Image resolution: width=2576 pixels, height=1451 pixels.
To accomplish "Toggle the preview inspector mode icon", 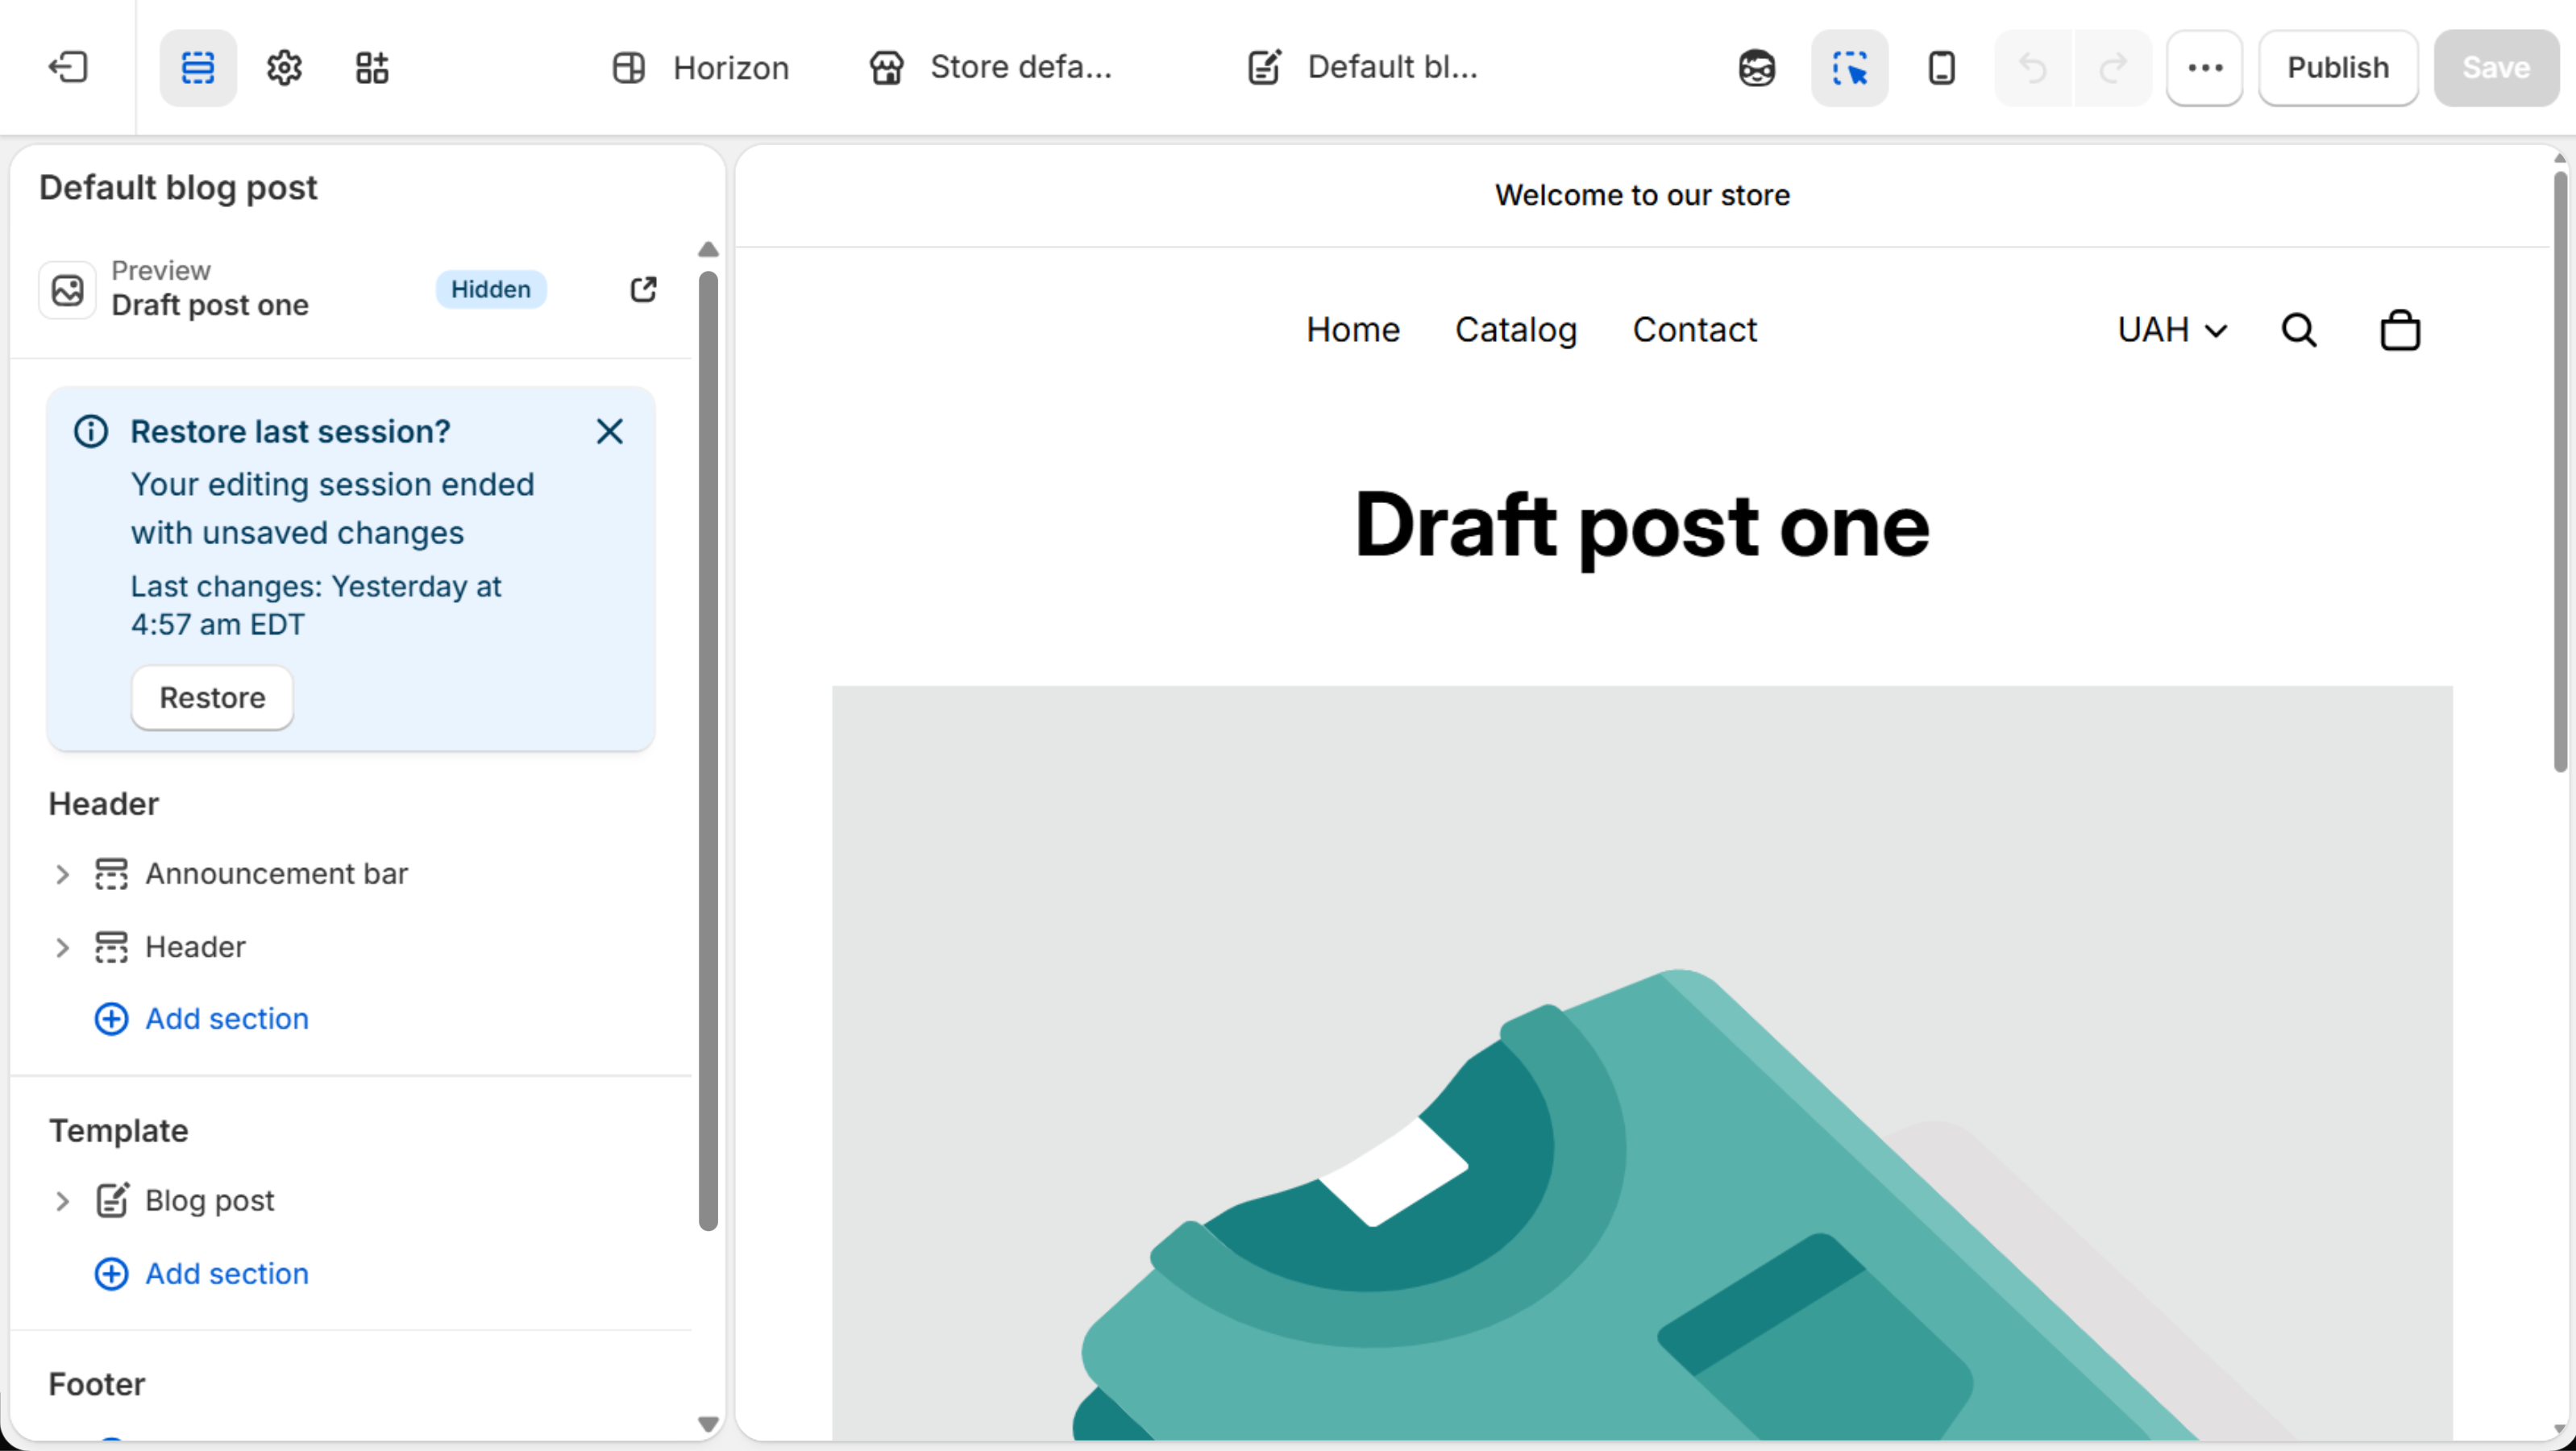I will pyautogui.click(x=1849, y=67).
